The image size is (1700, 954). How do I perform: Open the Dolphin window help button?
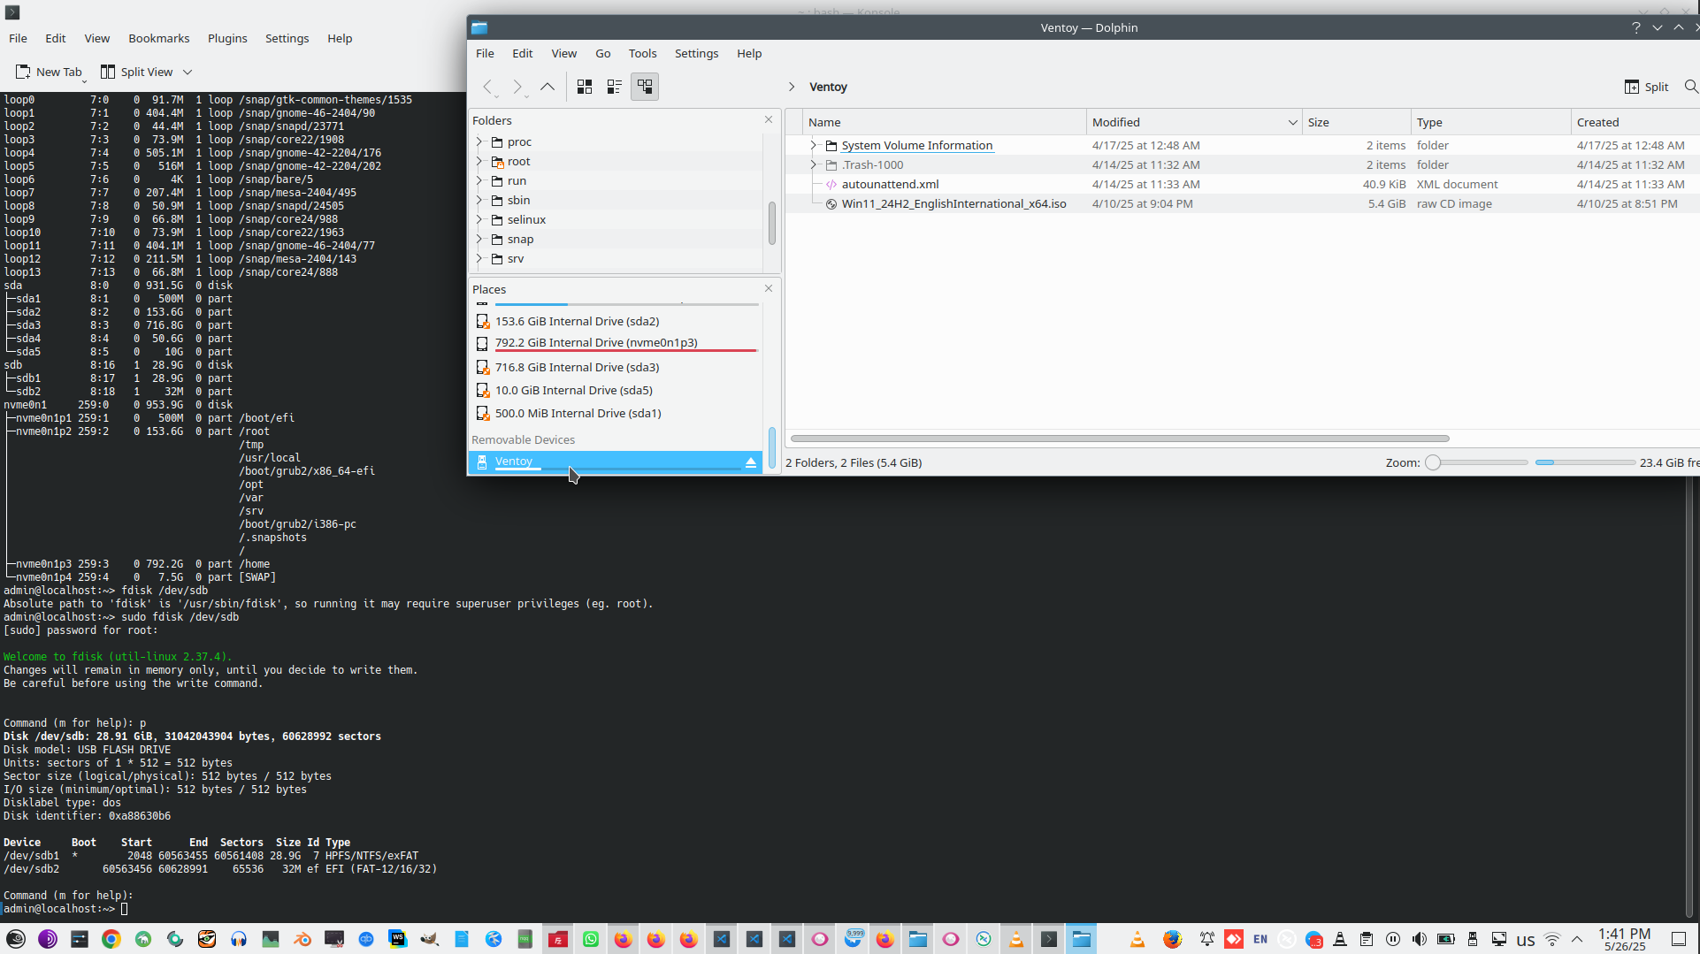(1635, 27)
